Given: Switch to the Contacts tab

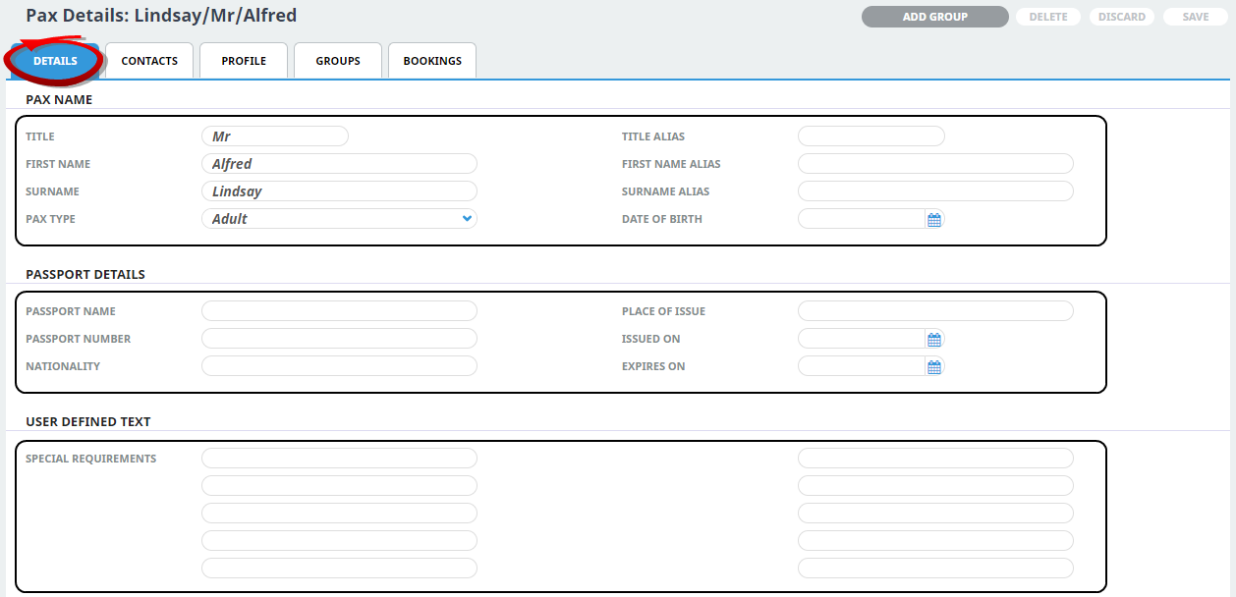Looking at the screenshot, I should 149,61.
